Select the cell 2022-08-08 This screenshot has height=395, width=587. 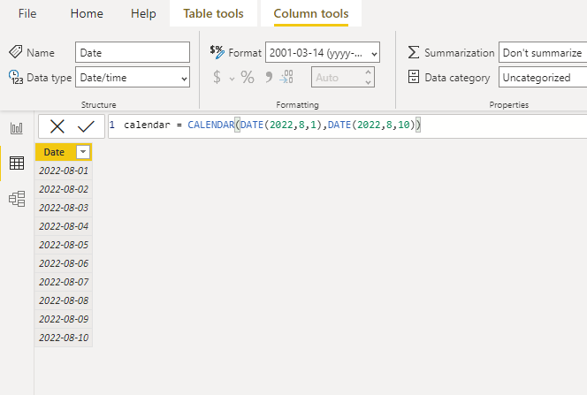coord(64,300)
